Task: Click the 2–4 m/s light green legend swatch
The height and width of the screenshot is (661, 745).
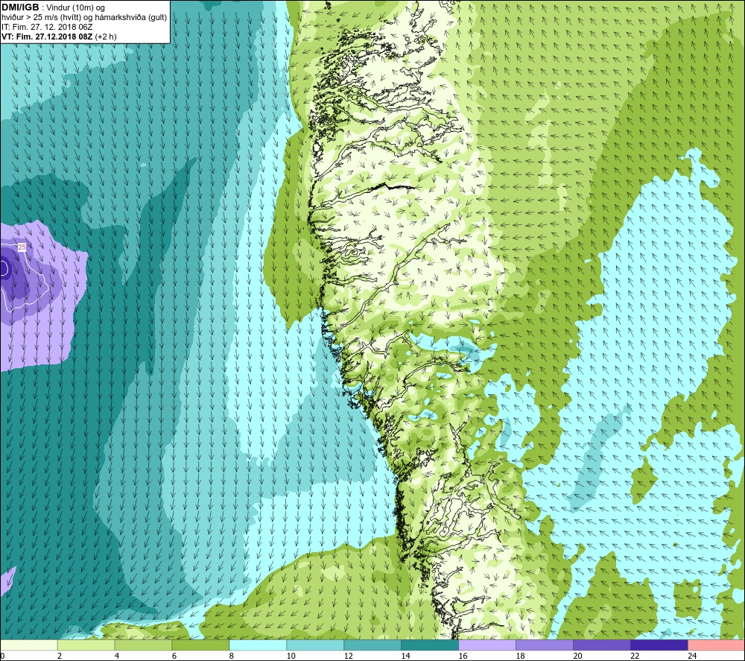Action: [86, 645]
